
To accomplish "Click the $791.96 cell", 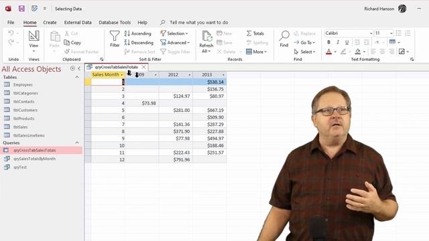I will pyautogui.click(x=176, y=159).
